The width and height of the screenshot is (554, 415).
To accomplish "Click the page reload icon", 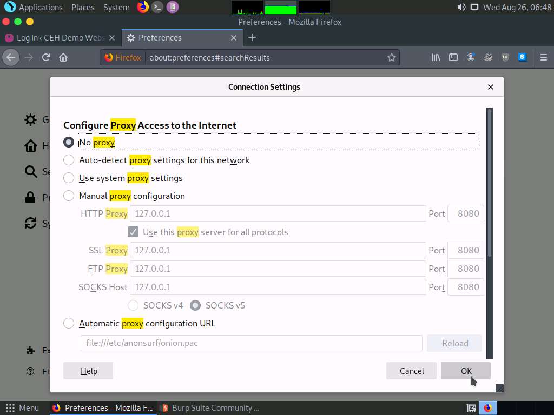I will click(45, 57).
